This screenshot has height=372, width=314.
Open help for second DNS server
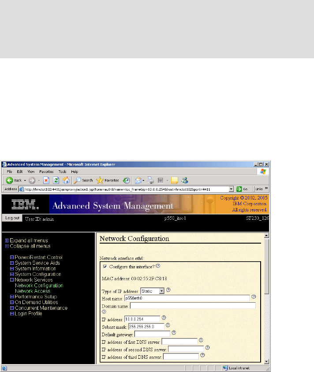(208, 348)
